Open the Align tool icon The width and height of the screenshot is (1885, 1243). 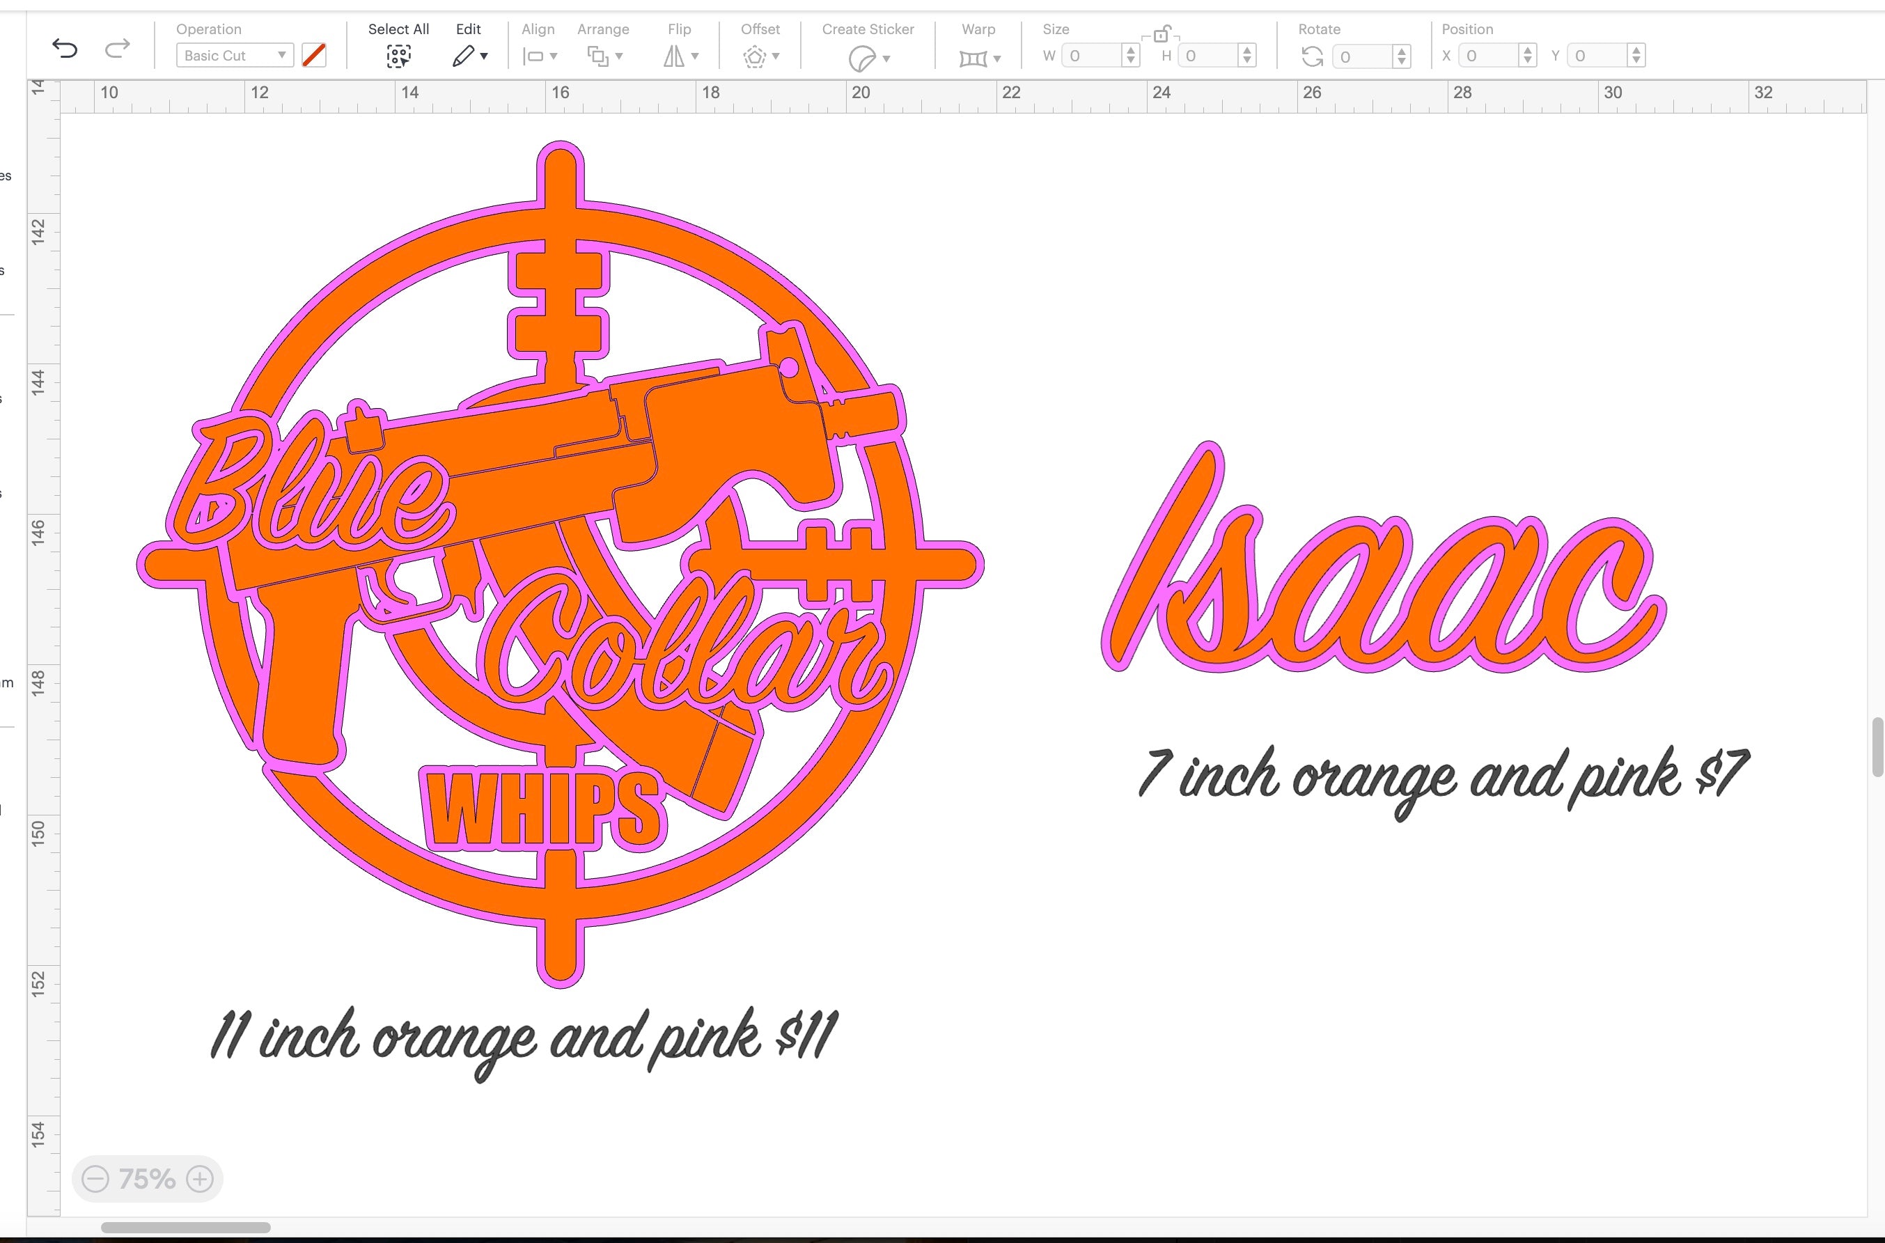tap(533, 56)
